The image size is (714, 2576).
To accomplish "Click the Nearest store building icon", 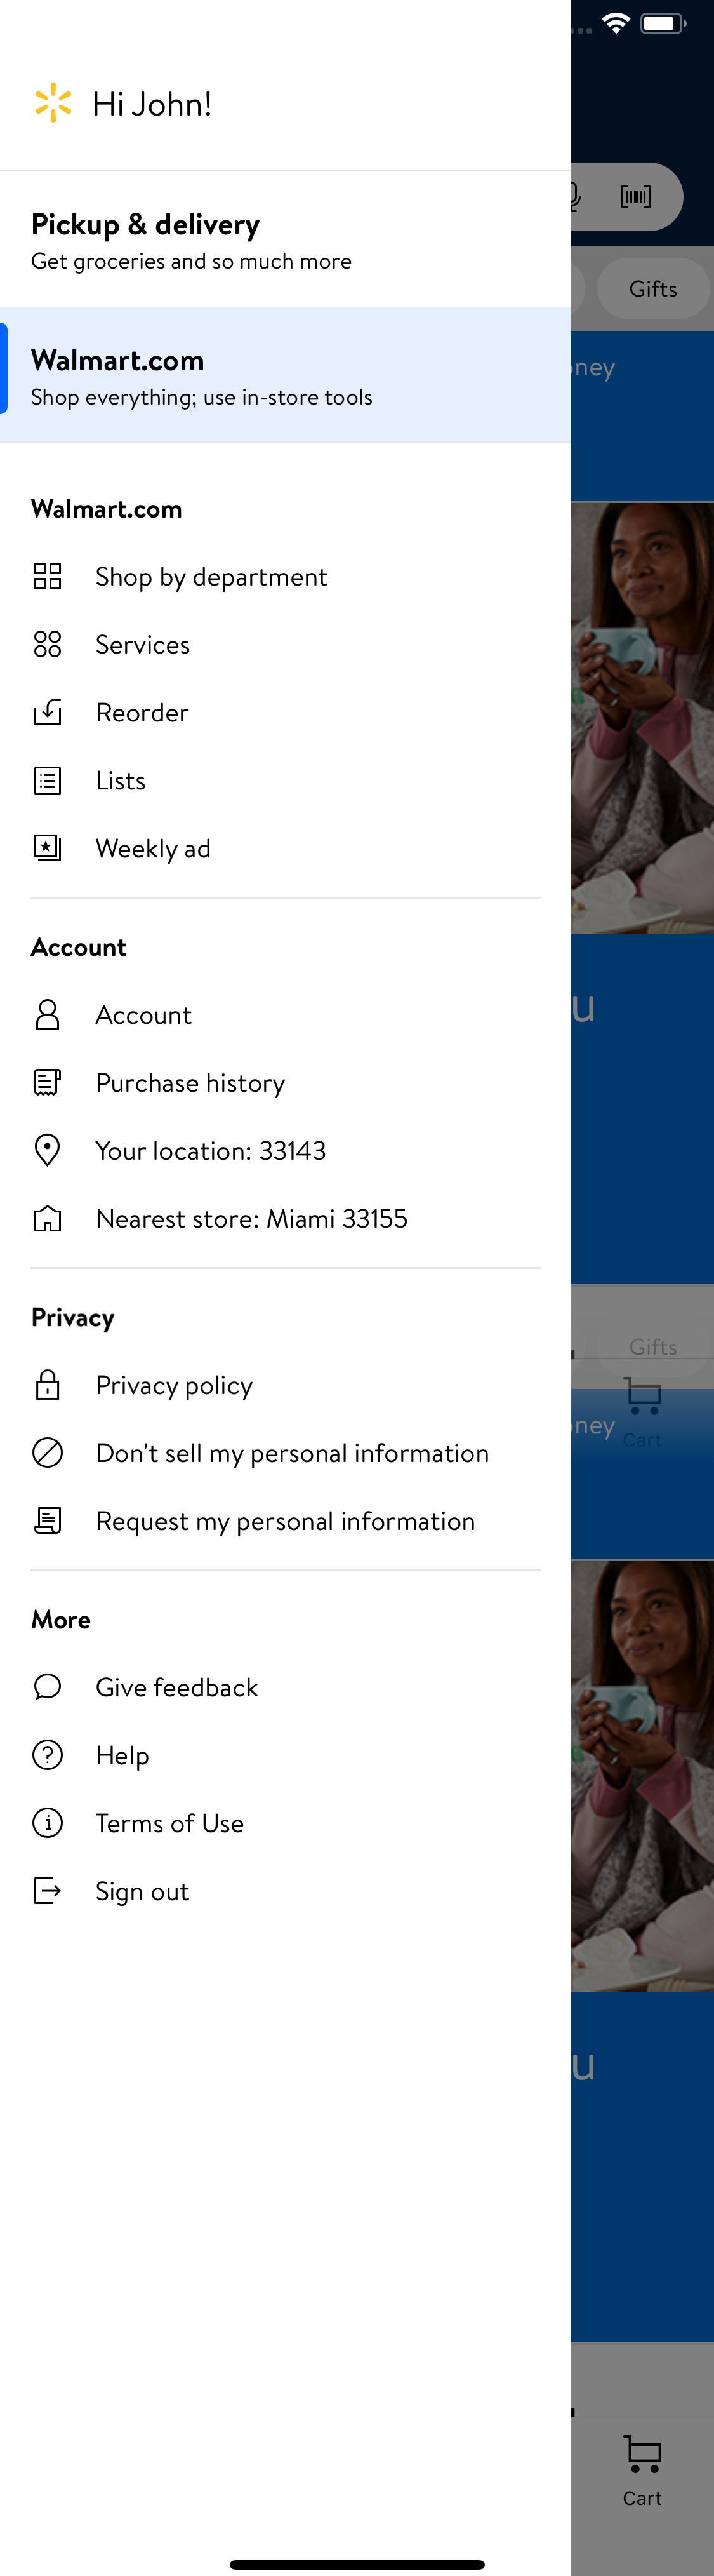I will click(x=47, y=1218).
